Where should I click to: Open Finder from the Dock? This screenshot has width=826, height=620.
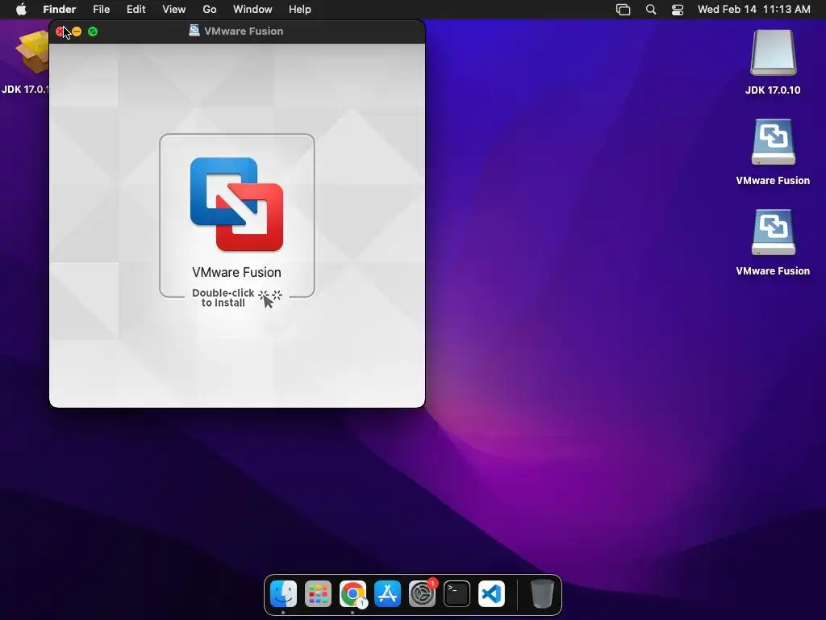(x=283, y=594)
